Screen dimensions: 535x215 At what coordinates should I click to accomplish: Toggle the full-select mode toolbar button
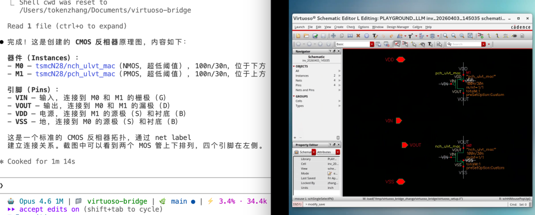click(x=397, y=44)
